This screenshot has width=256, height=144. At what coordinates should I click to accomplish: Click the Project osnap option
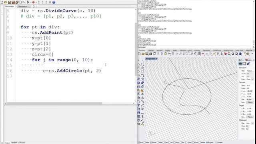coord(210,142)
